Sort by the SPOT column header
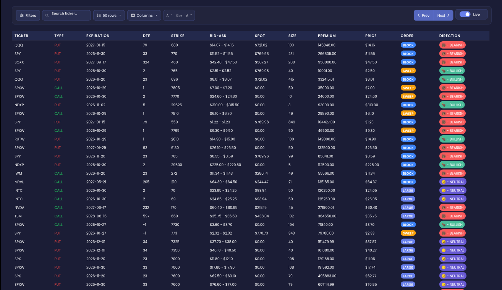The height and width of the screenshot is (290, 502). [260, 36]
